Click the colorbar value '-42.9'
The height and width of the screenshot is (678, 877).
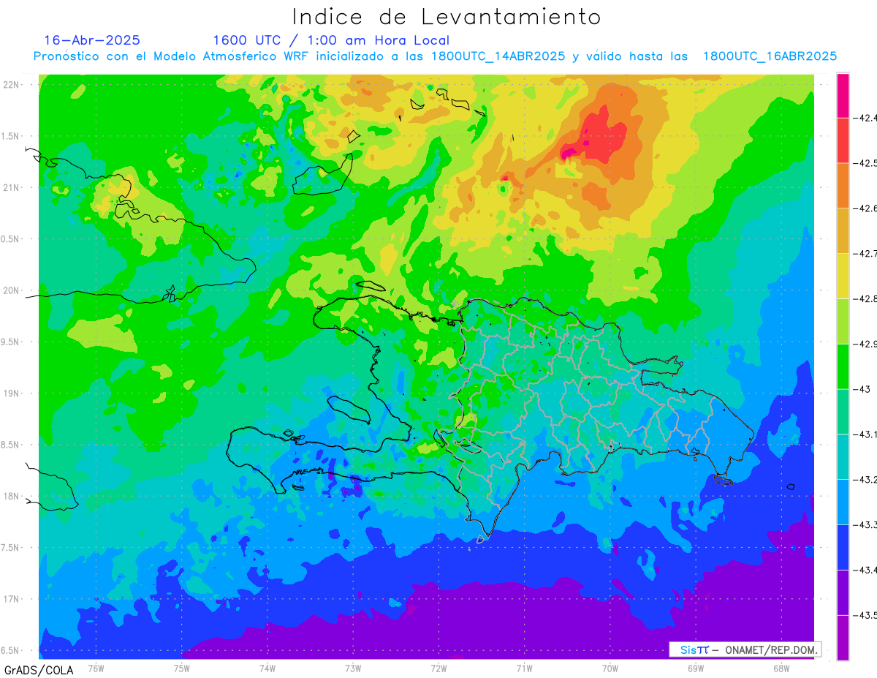click(865, 344)
